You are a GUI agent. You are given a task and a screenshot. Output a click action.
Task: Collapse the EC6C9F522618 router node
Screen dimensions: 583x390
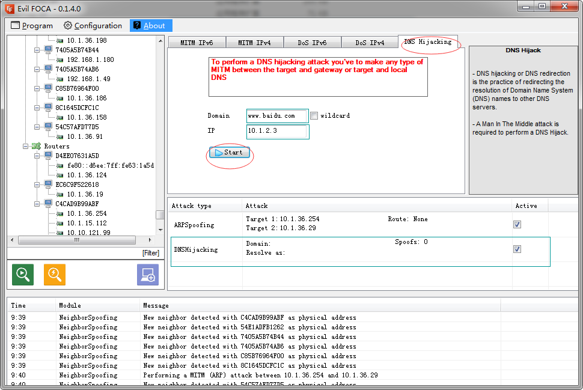click(x=37, y=184)
